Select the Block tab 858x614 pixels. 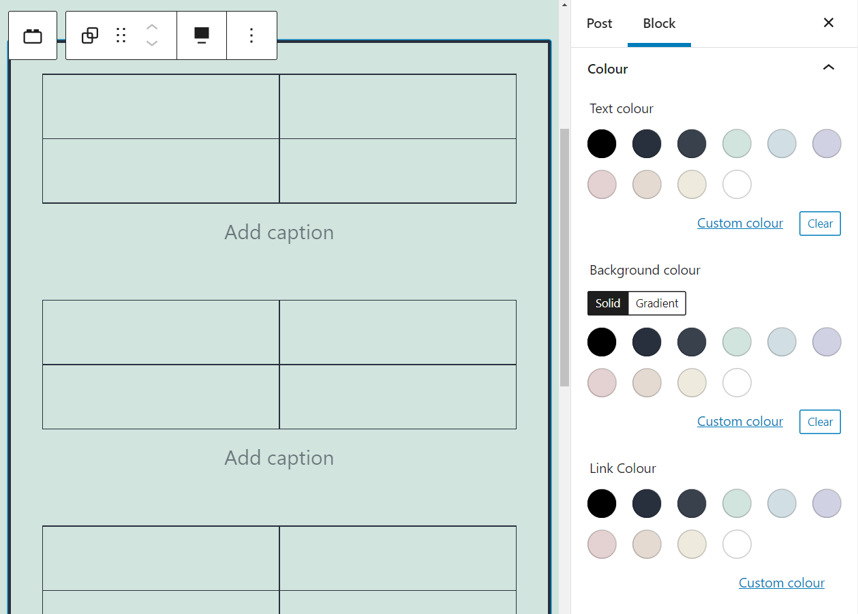point(659,23)
